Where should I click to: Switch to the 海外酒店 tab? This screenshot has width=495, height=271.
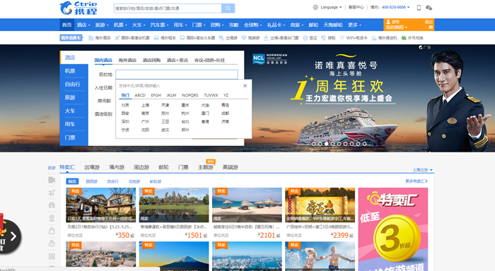pyautogui.click(x=127, y=60)
